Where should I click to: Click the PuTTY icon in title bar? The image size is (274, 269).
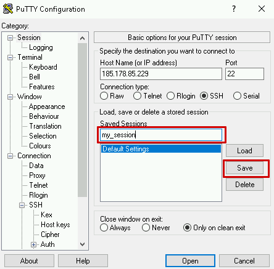point(8,9)
